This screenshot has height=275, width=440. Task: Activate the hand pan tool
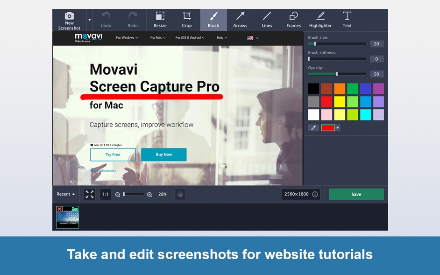(180, 194)
